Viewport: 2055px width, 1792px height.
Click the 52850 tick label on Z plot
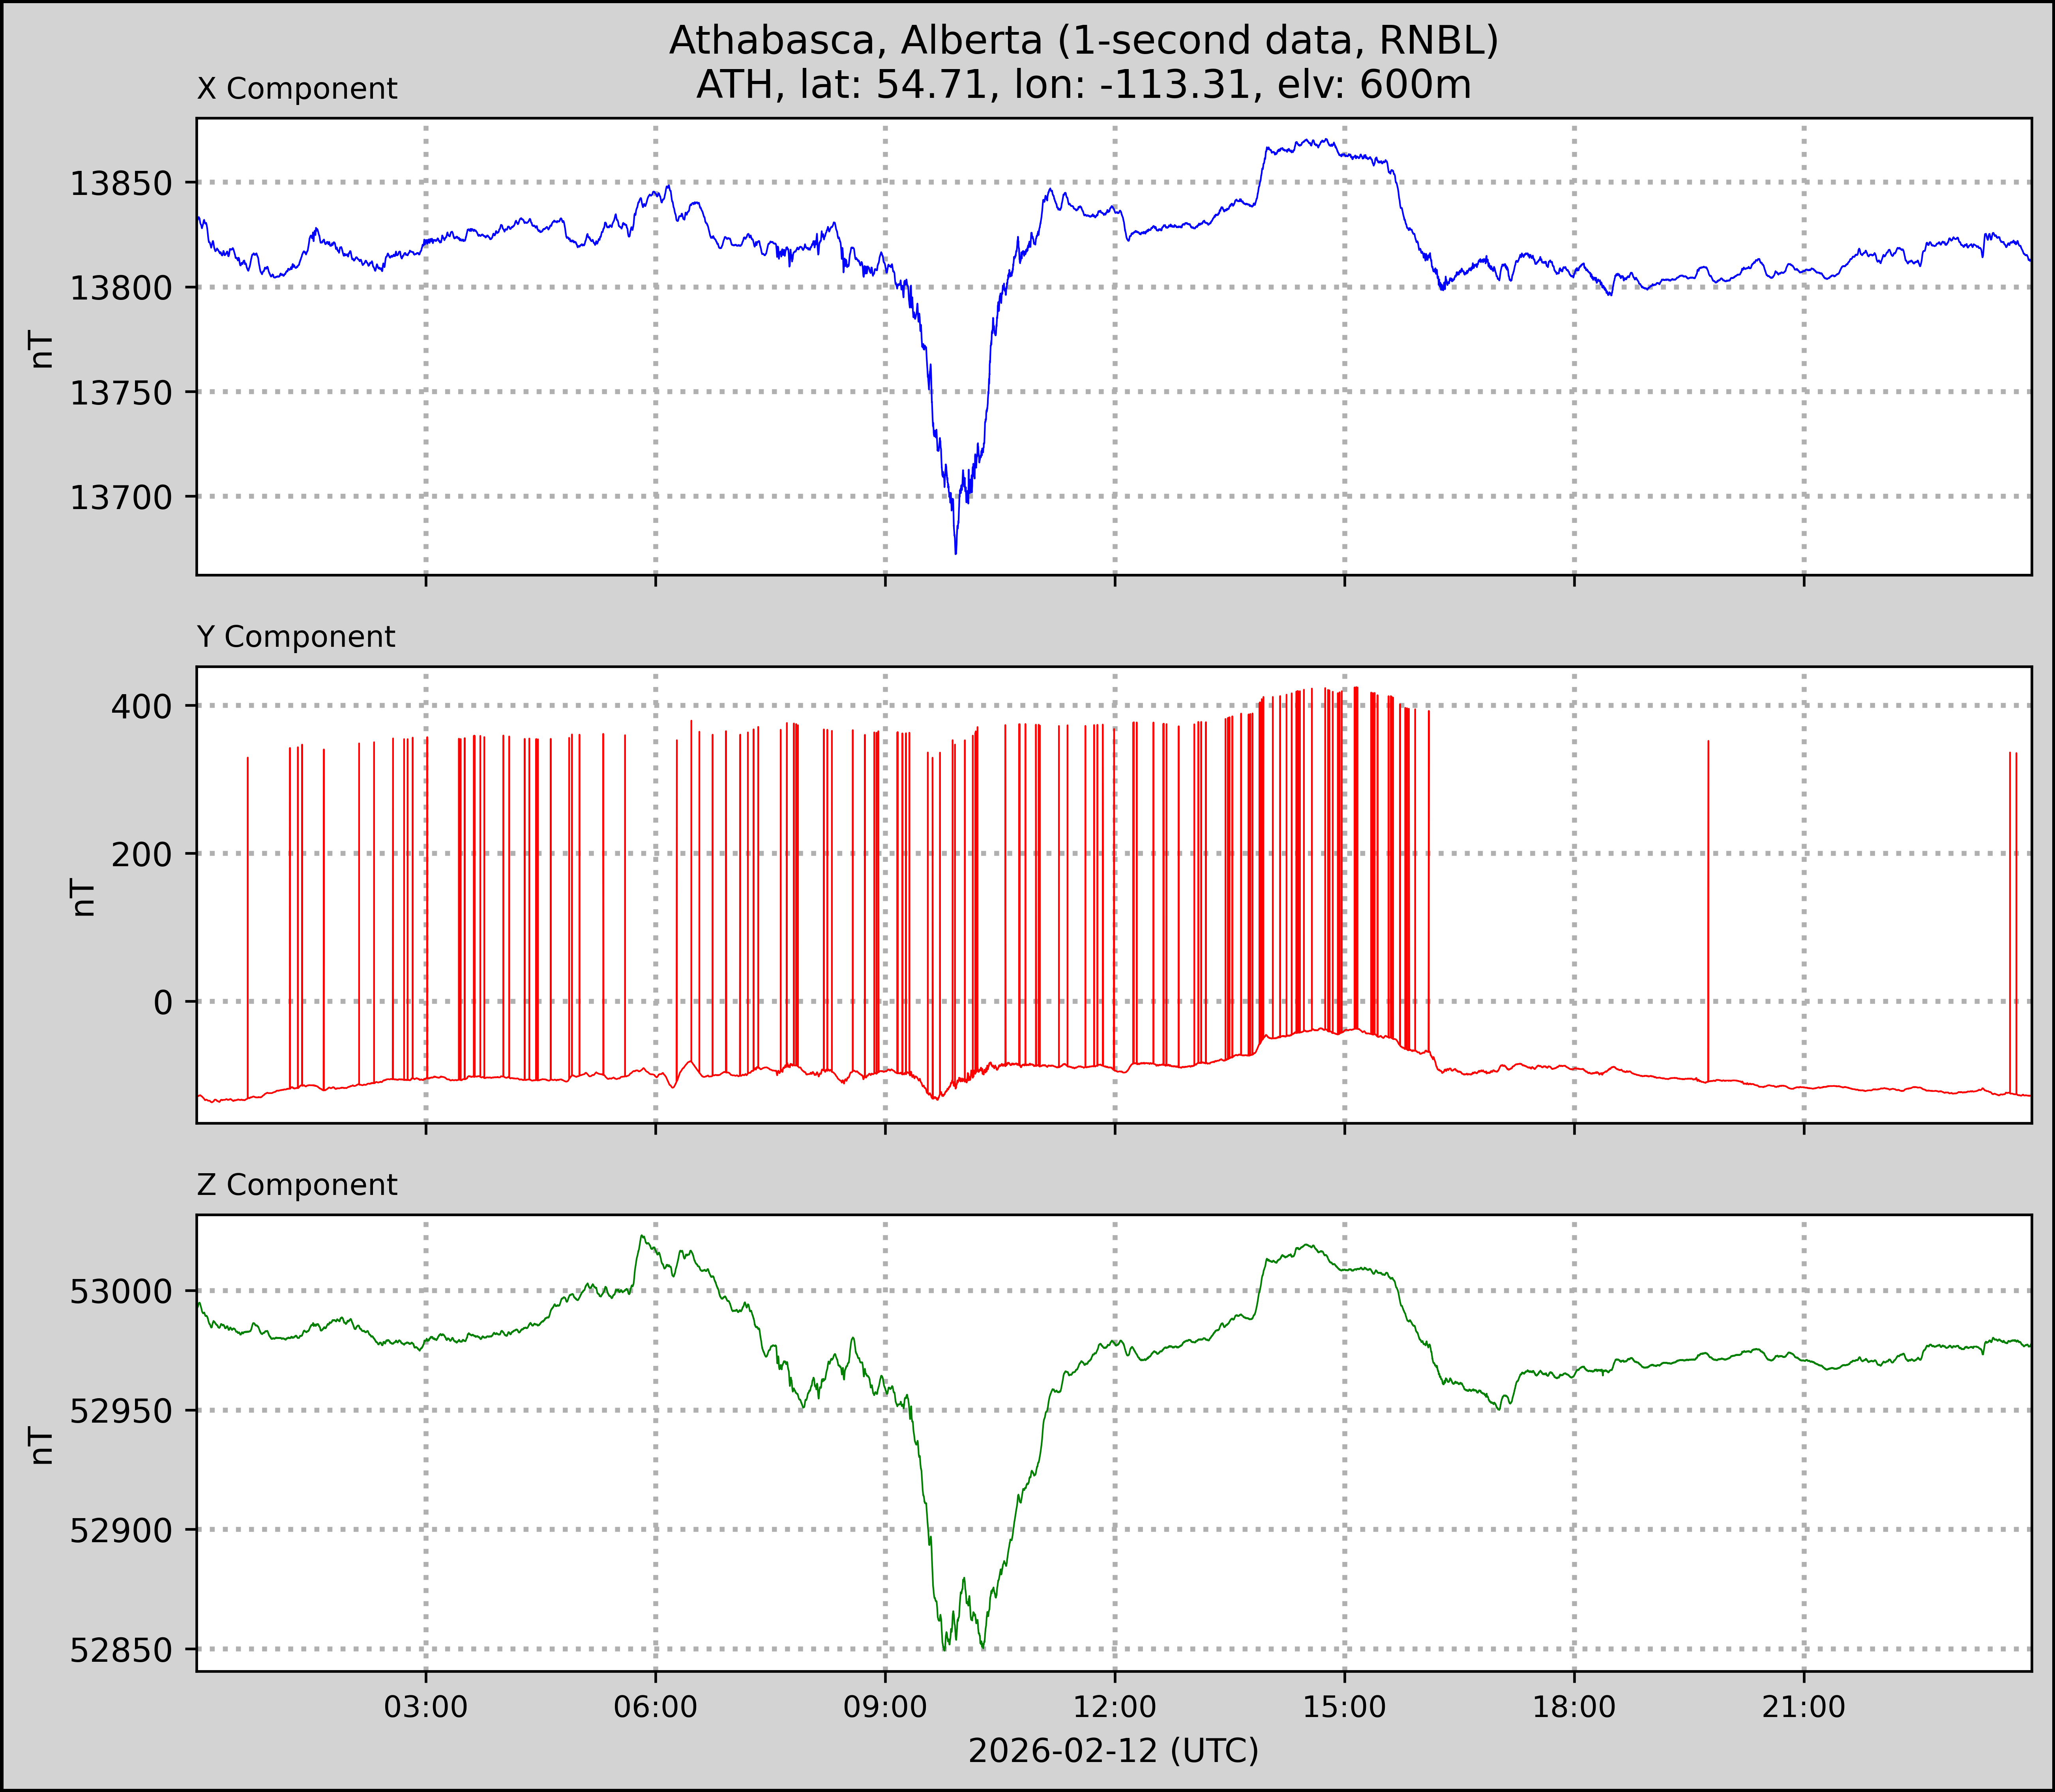pos(121,1650)
